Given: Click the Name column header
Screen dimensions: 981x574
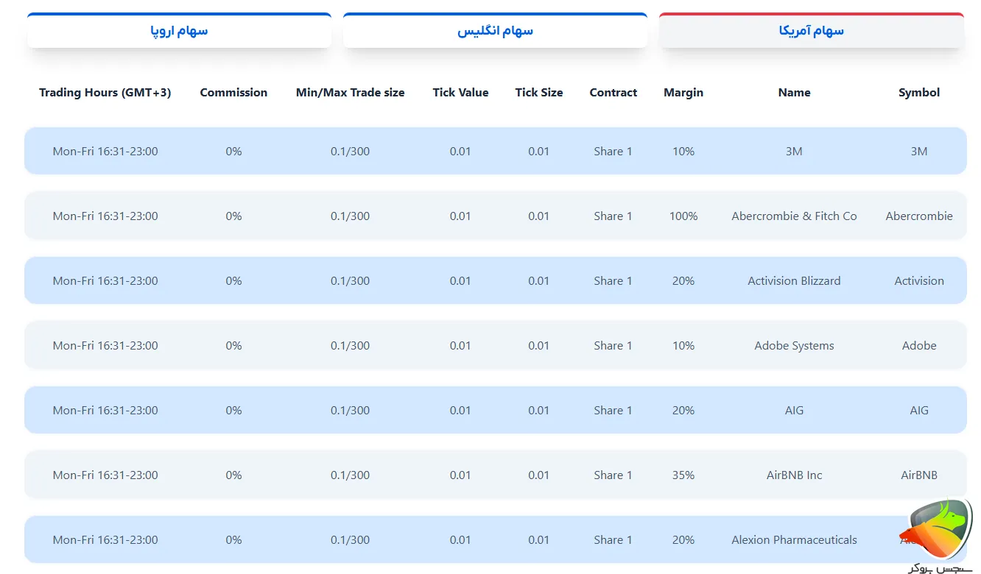Looking at the screenshot, I should 794,92.
